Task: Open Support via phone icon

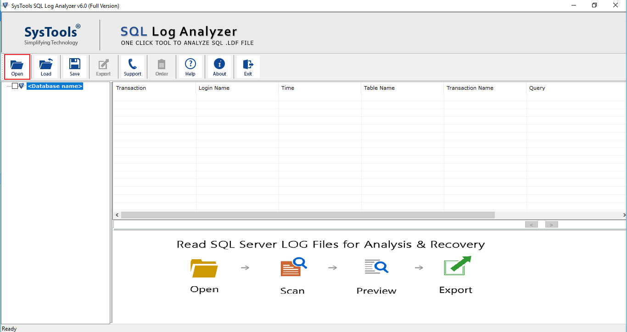Action: (x=133, y=67)
